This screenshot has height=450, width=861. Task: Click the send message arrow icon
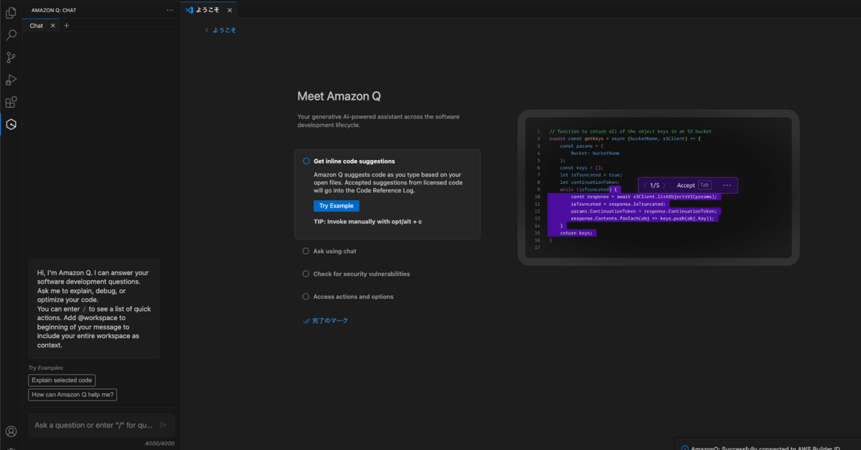coord(163,425)
